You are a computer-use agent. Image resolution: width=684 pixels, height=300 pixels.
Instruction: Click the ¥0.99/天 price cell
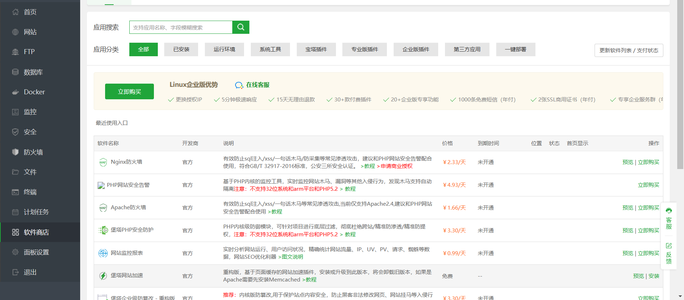click(x=454, y=253)
